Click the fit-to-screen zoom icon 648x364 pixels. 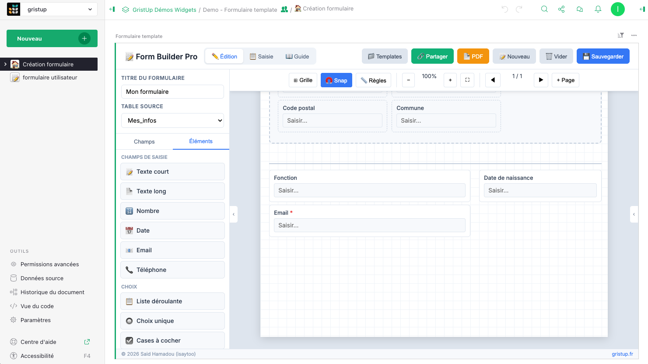click(467, 80)
